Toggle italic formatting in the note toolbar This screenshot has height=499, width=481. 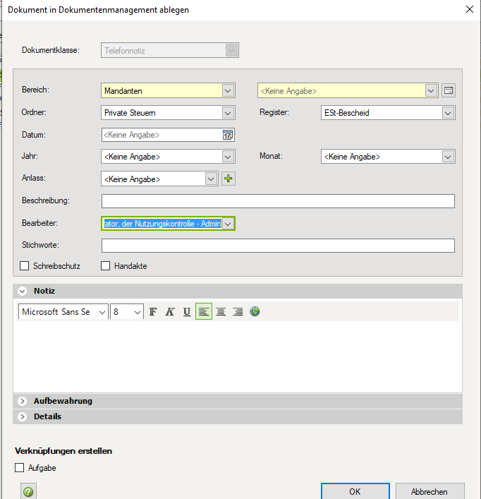[170, 312]
